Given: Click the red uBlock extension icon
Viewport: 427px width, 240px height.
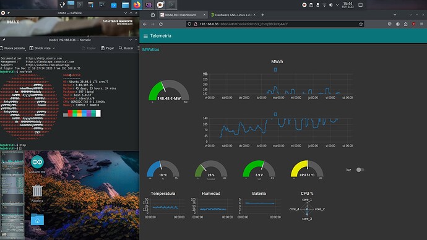Looking at the screenshot, I should (x=413, y=24).
